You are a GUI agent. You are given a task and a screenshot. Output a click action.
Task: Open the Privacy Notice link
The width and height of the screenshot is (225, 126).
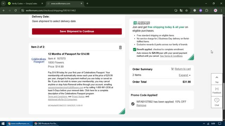[x=78, y=97]
